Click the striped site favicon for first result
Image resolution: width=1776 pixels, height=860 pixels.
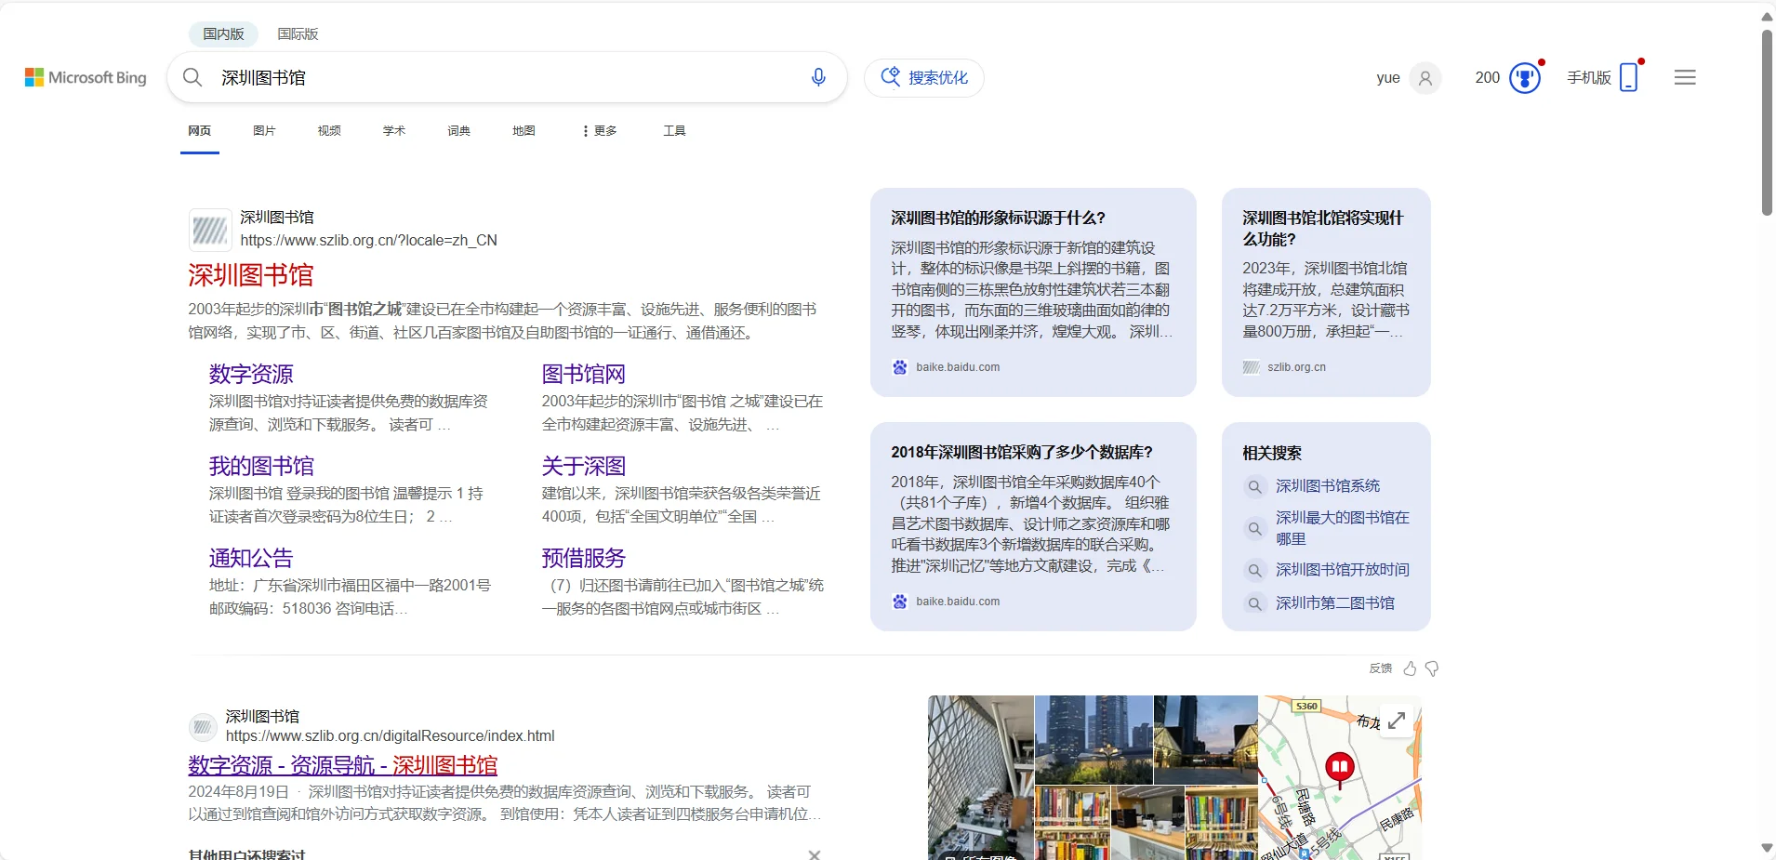[x=210, y=230]
